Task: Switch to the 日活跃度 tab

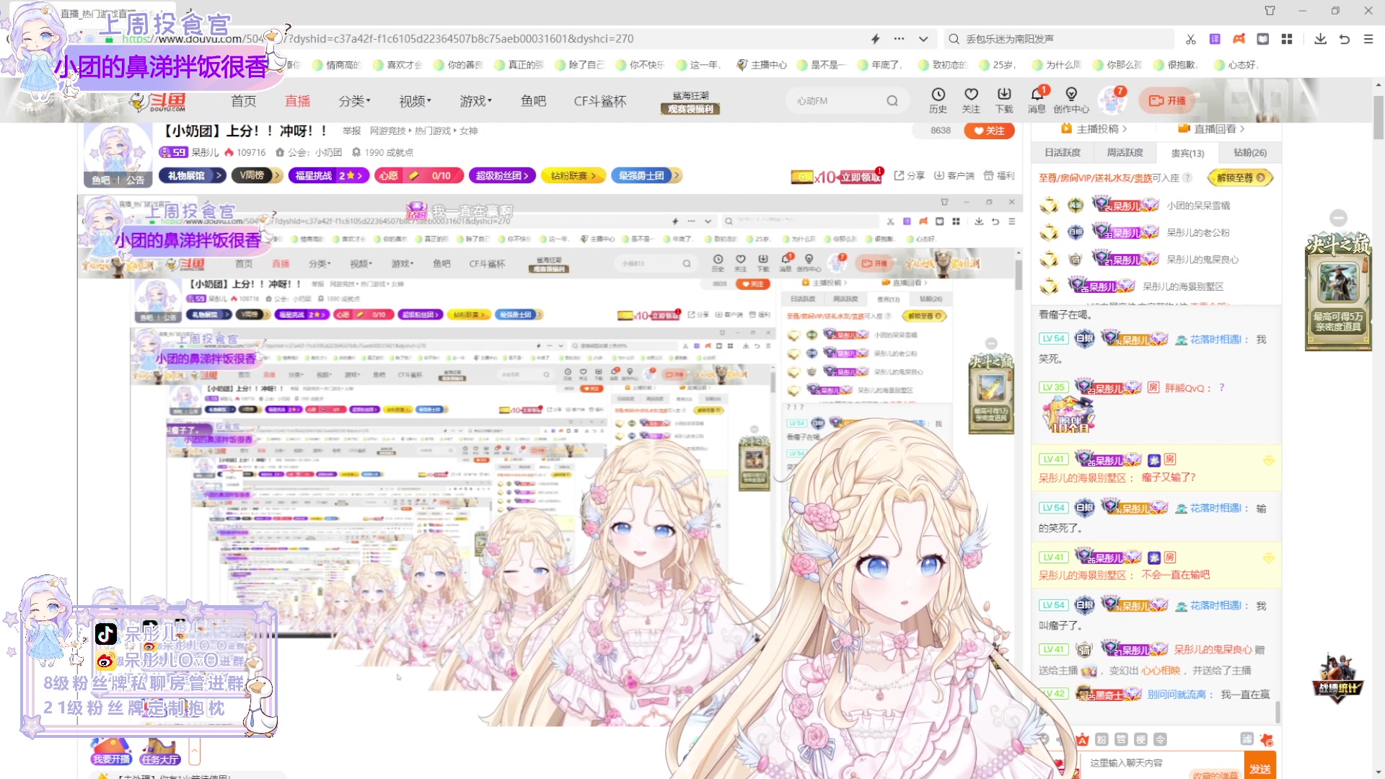Action: pyautogui.click(x=1063, y=153)
